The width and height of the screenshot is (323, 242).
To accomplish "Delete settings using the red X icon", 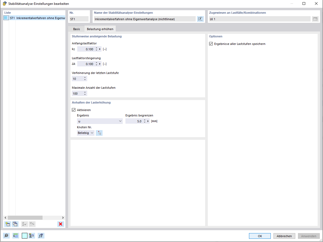I will click(60, 224).
